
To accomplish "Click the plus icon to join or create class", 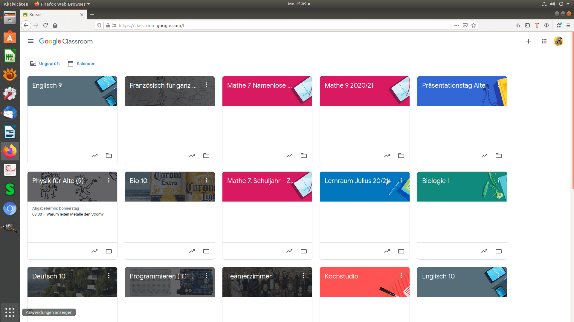I will (529, 41).
